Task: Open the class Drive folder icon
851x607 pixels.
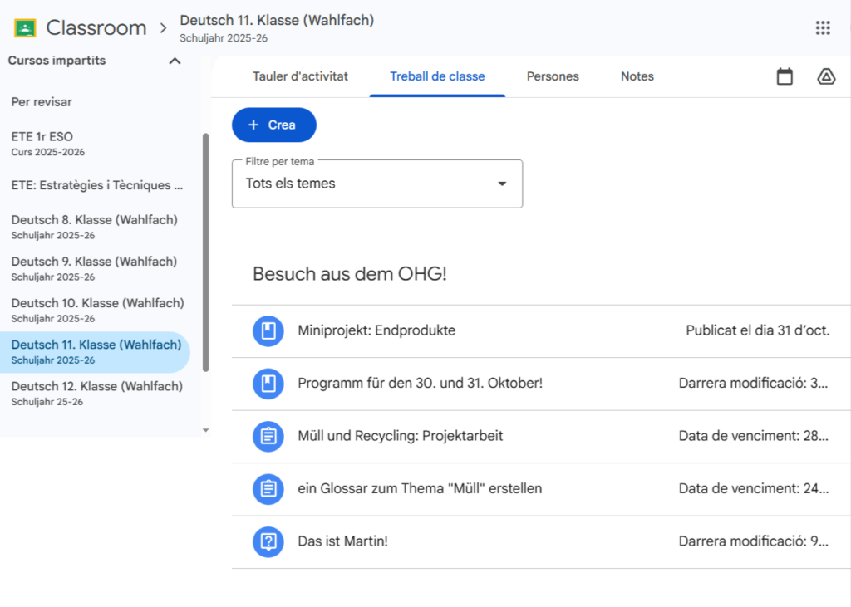Action: pos(826,77)
